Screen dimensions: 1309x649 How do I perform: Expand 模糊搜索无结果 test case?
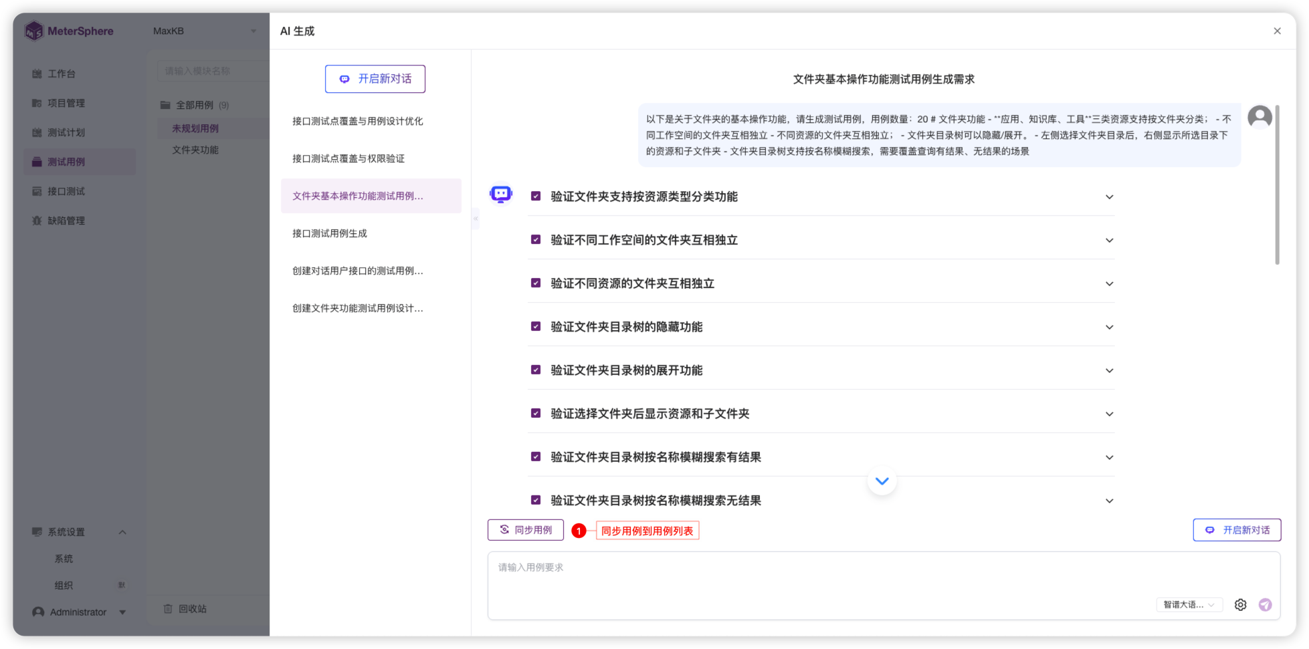coord(1109,501)
